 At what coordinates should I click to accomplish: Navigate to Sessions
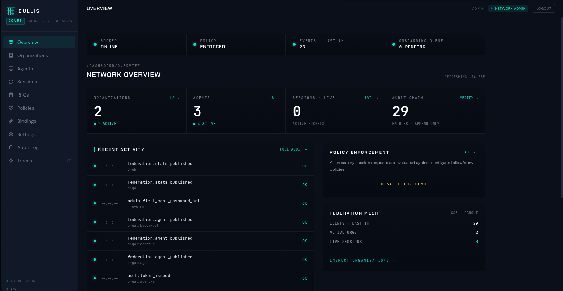click(39, 82)
